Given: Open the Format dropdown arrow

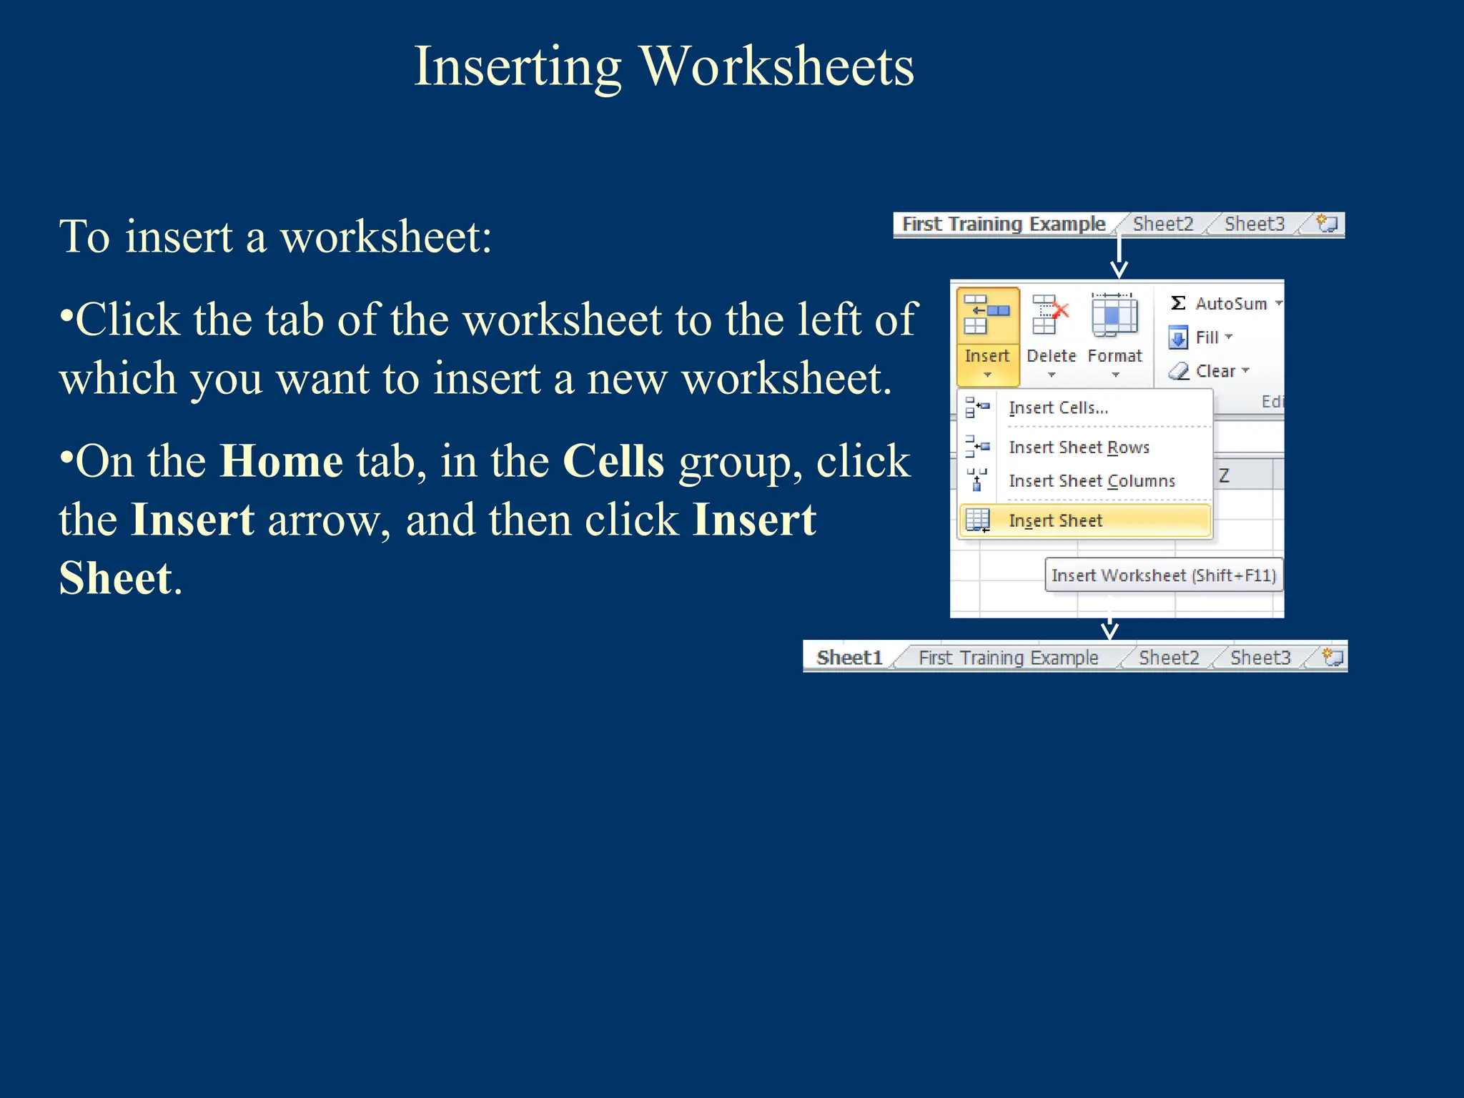Looking at the screenshot, I should (1115, 375).
